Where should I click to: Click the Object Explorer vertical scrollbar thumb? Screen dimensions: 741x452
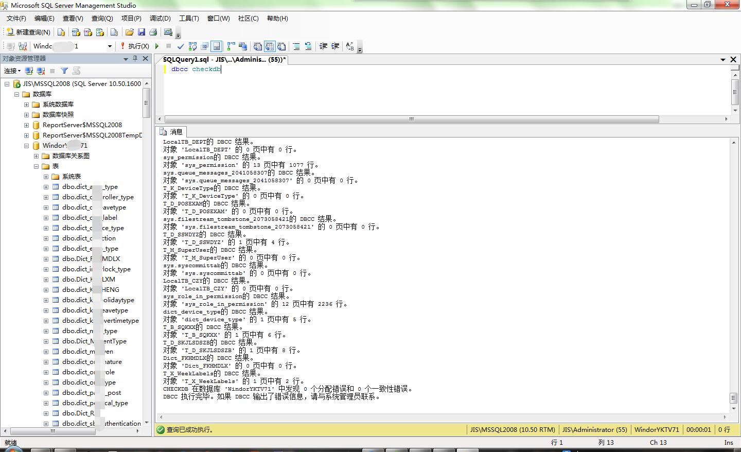coord(146,102)
